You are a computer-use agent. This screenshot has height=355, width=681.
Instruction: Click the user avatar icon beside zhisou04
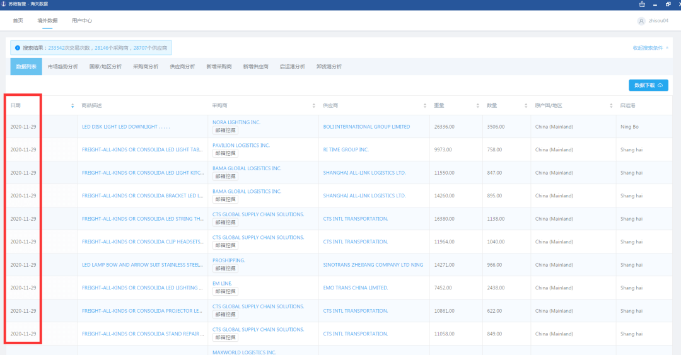[x=641, y=21]
